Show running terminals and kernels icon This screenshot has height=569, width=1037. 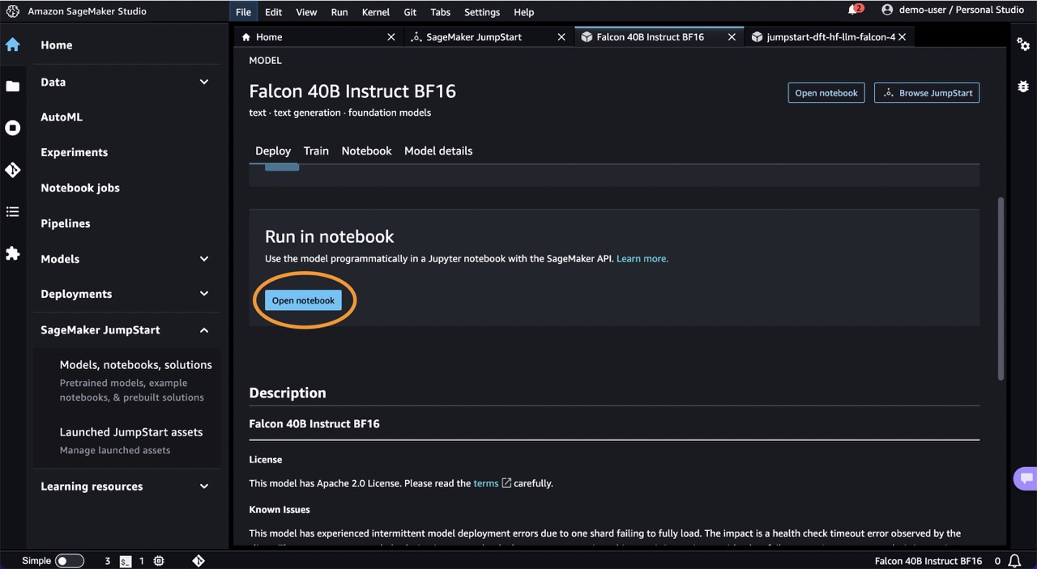(x=13, y=128)
